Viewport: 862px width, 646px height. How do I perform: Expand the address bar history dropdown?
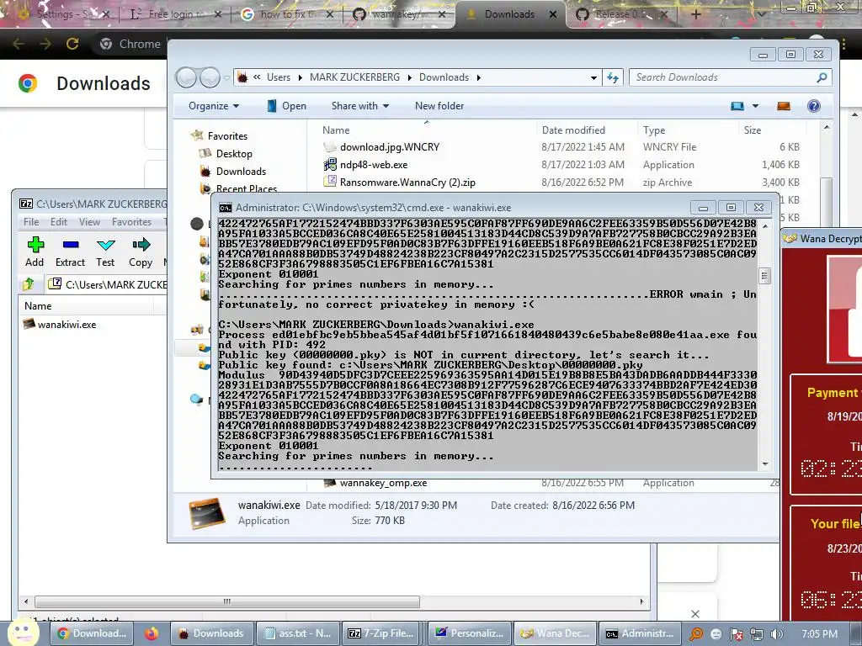[593, 78]
